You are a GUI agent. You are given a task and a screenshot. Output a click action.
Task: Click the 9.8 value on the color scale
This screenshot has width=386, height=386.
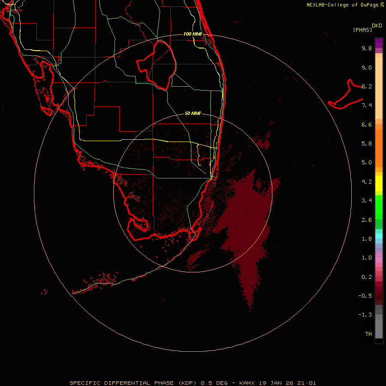coord(367,48)
